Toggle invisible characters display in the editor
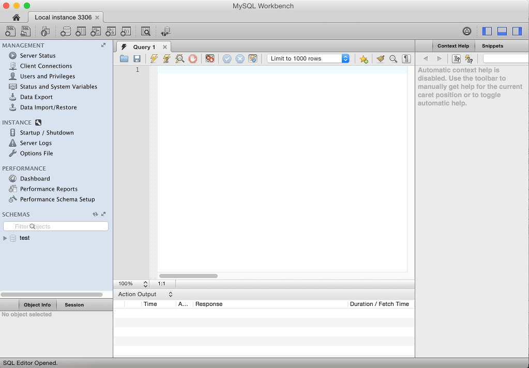The width and height of the screenshot is (529, 368). [406, 58]
